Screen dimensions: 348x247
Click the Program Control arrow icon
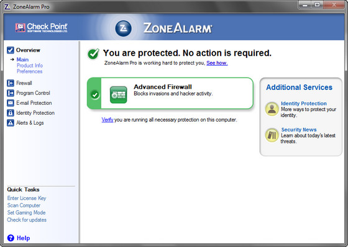point(11,93)
